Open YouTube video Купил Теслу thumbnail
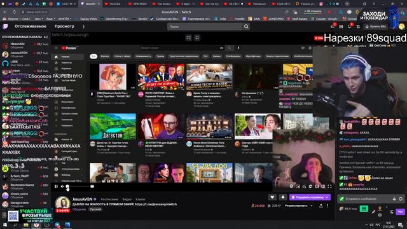The height and width of the screenshot is (229, 407). [x=209, y=76]
